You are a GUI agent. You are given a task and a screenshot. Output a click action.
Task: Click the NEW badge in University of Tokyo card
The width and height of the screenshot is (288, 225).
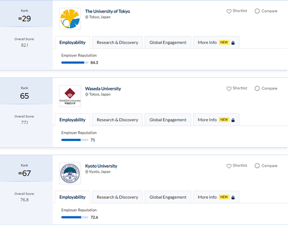224,42
